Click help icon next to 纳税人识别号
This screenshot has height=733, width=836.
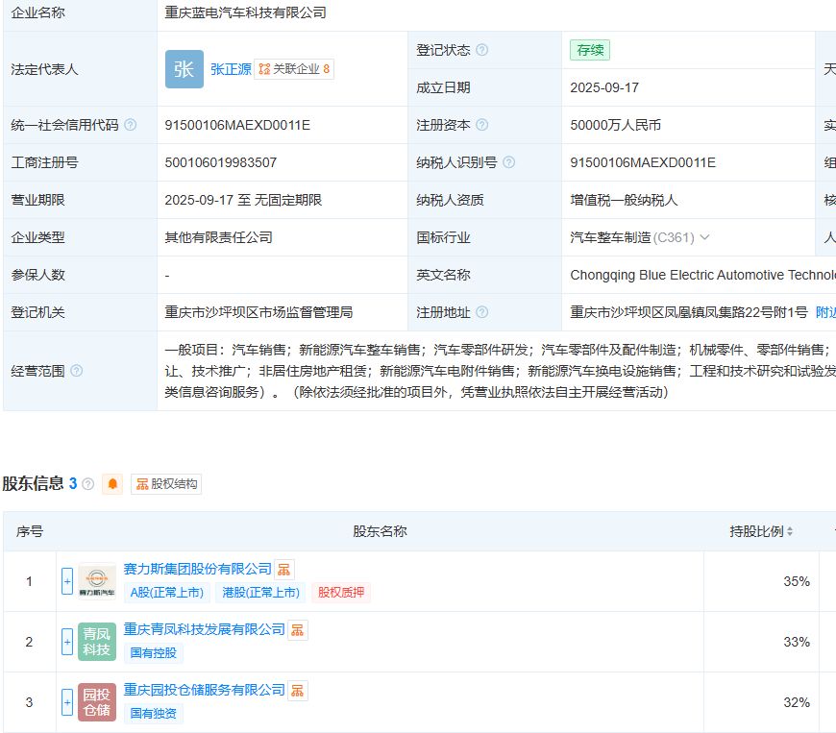(508, 162)
